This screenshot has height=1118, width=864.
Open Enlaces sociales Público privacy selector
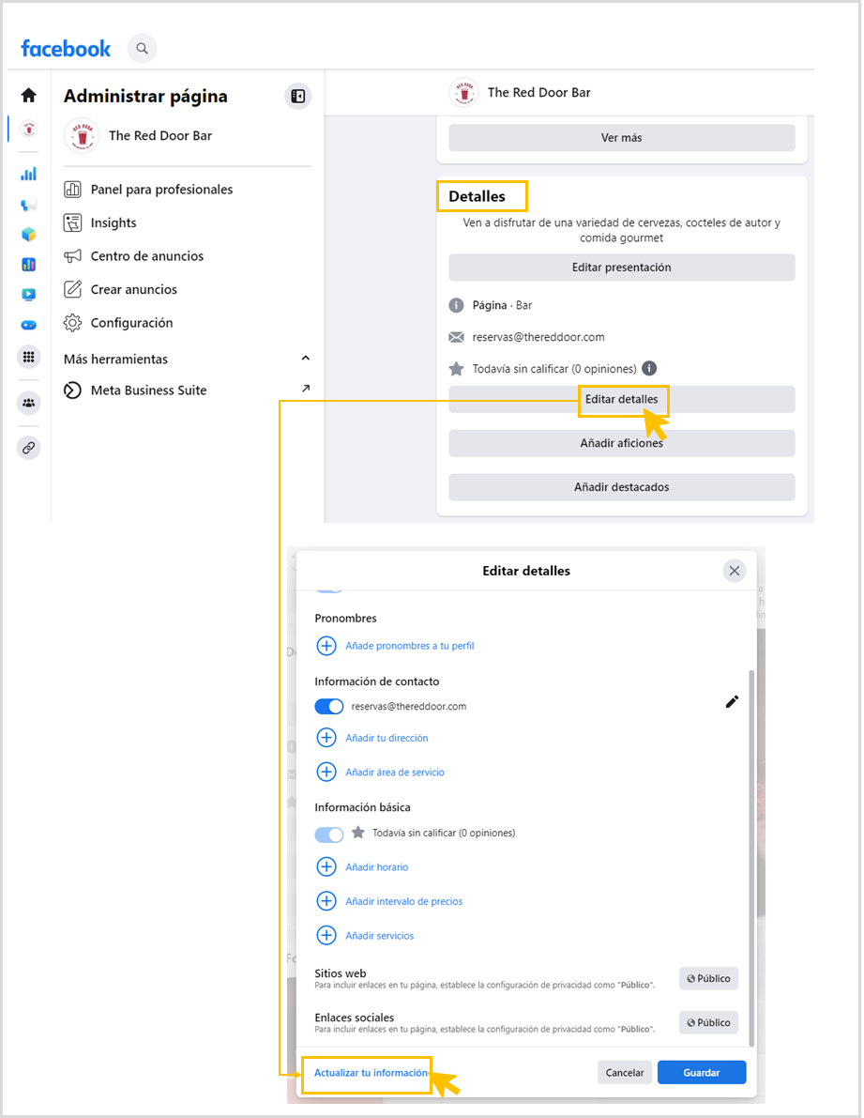click(x=708, y=1022)
